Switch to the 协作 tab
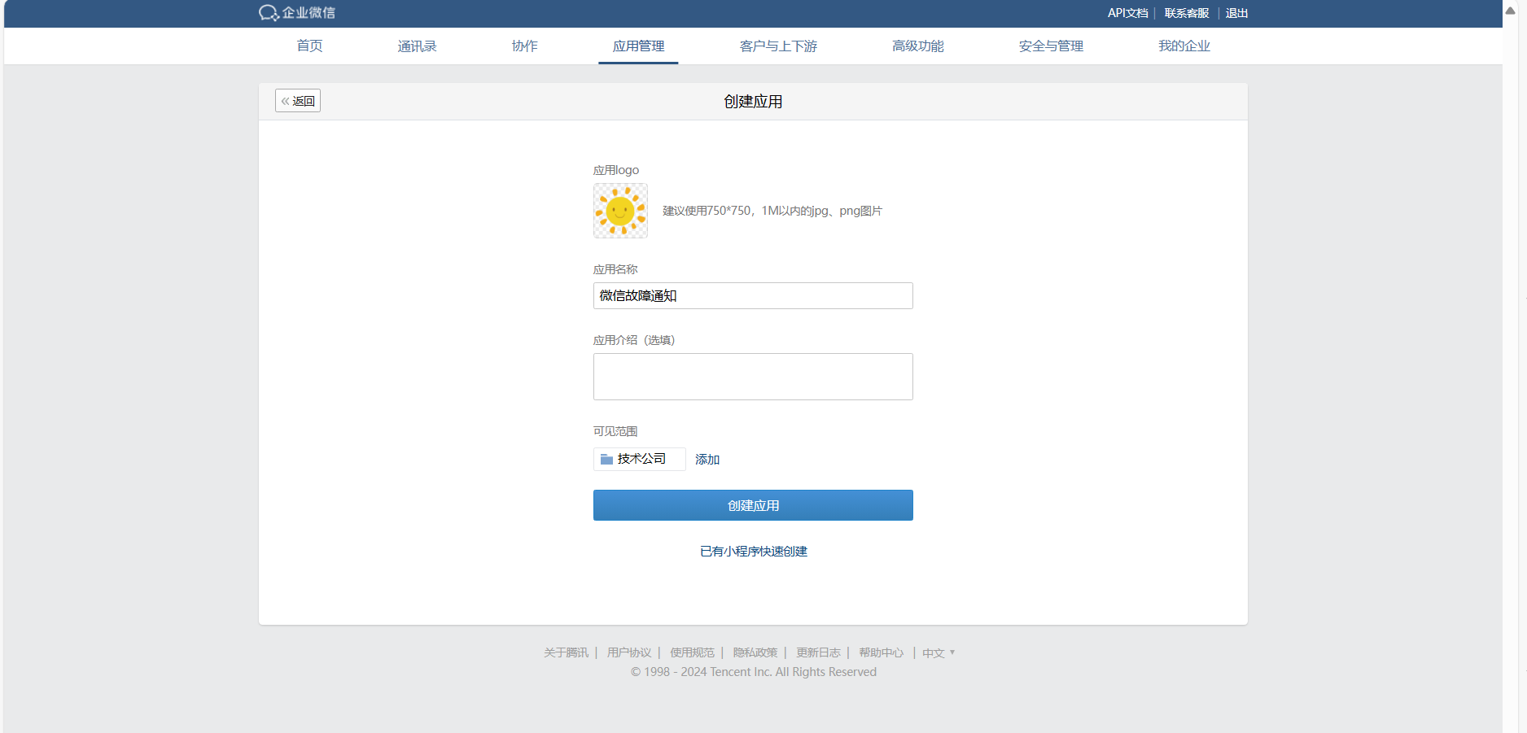The height and width of the screenshot is (733, 1527). point(524,46)
